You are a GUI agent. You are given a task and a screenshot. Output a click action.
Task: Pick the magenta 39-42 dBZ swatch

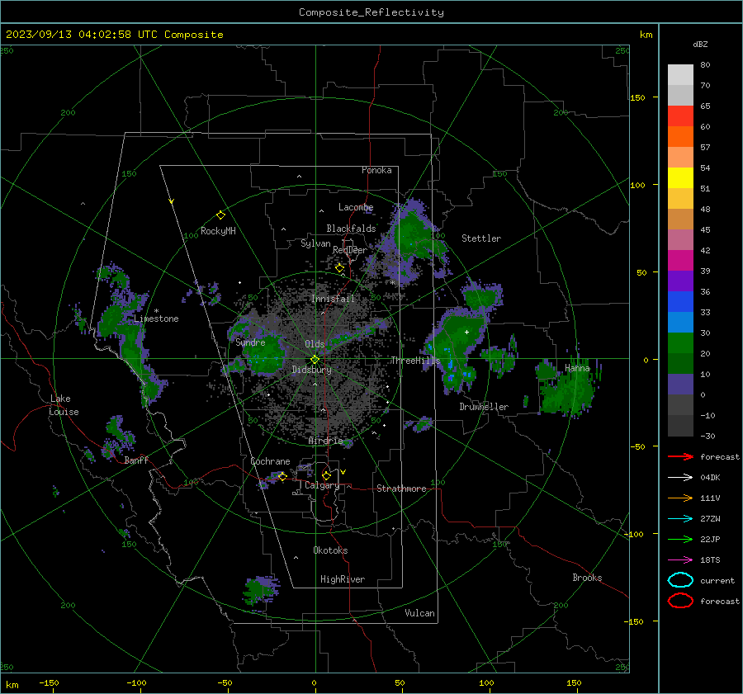tap(680, 260)
